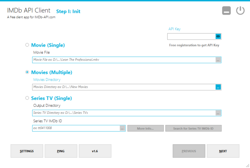Click the v1.6 version button
The image size is (250, 168).
pyautogui.click(x=95, y=151)
